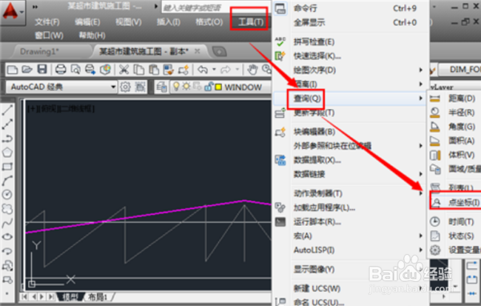Switch to the 布局1 layout tab

[98, 297]
